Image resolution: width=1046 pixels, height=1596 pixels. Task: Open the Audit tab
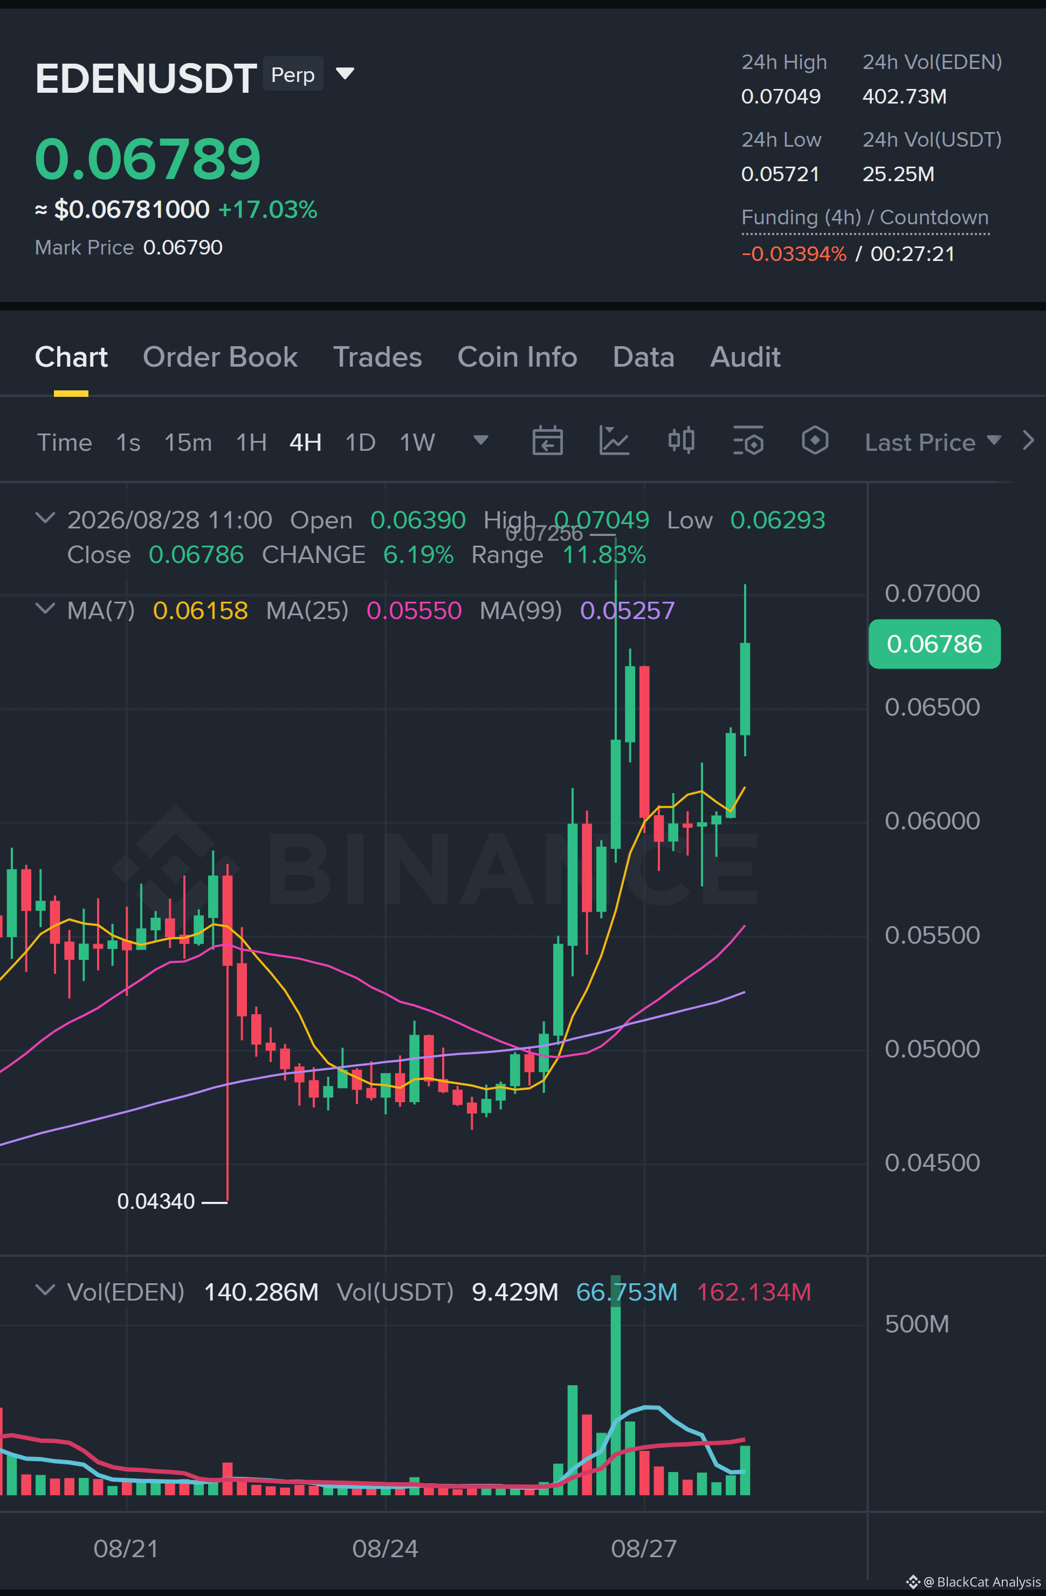[x=745, y=357]
